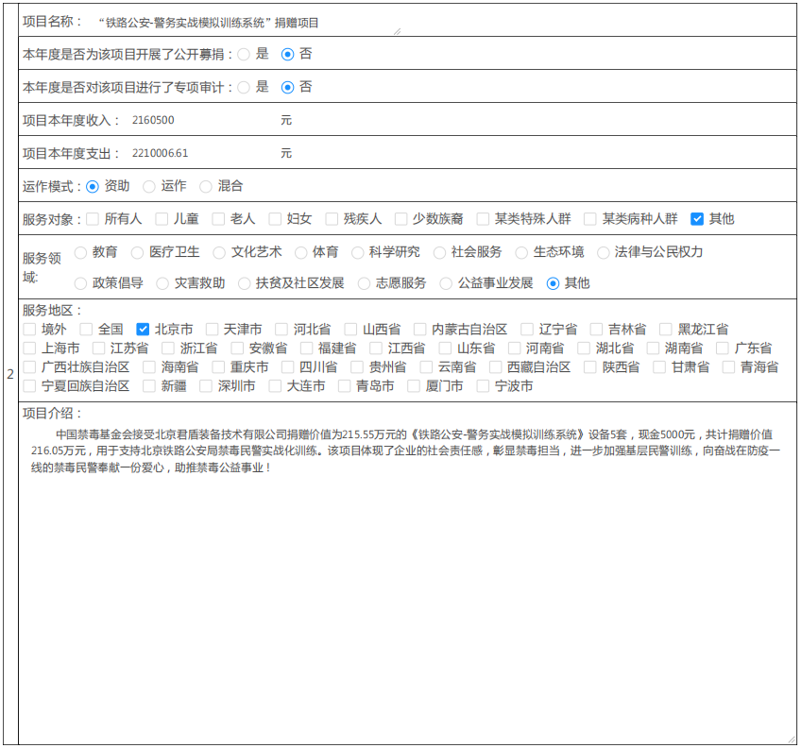This screenshot has height=748, width=801.
Task: Uncheck the 其他 service target checkbox
Action: [x=697, y=219]
